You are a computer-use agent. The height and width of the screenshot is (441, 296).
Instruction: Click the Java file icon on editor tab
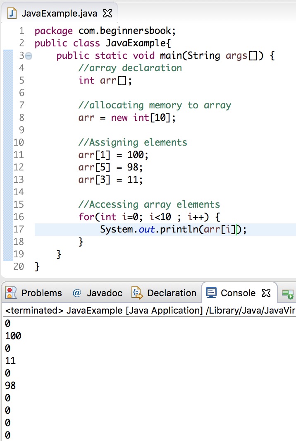tap(12, 13)
